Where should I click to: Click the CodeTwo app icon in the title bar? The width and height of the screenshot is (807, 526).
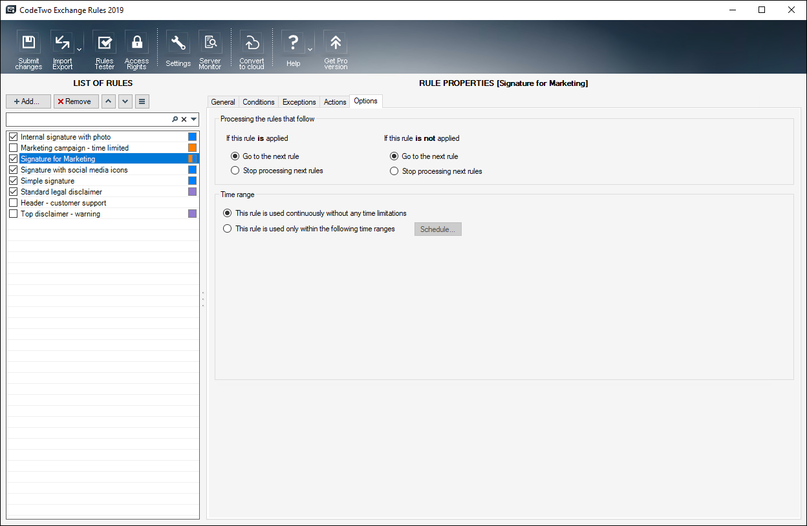tap(10, 10)
